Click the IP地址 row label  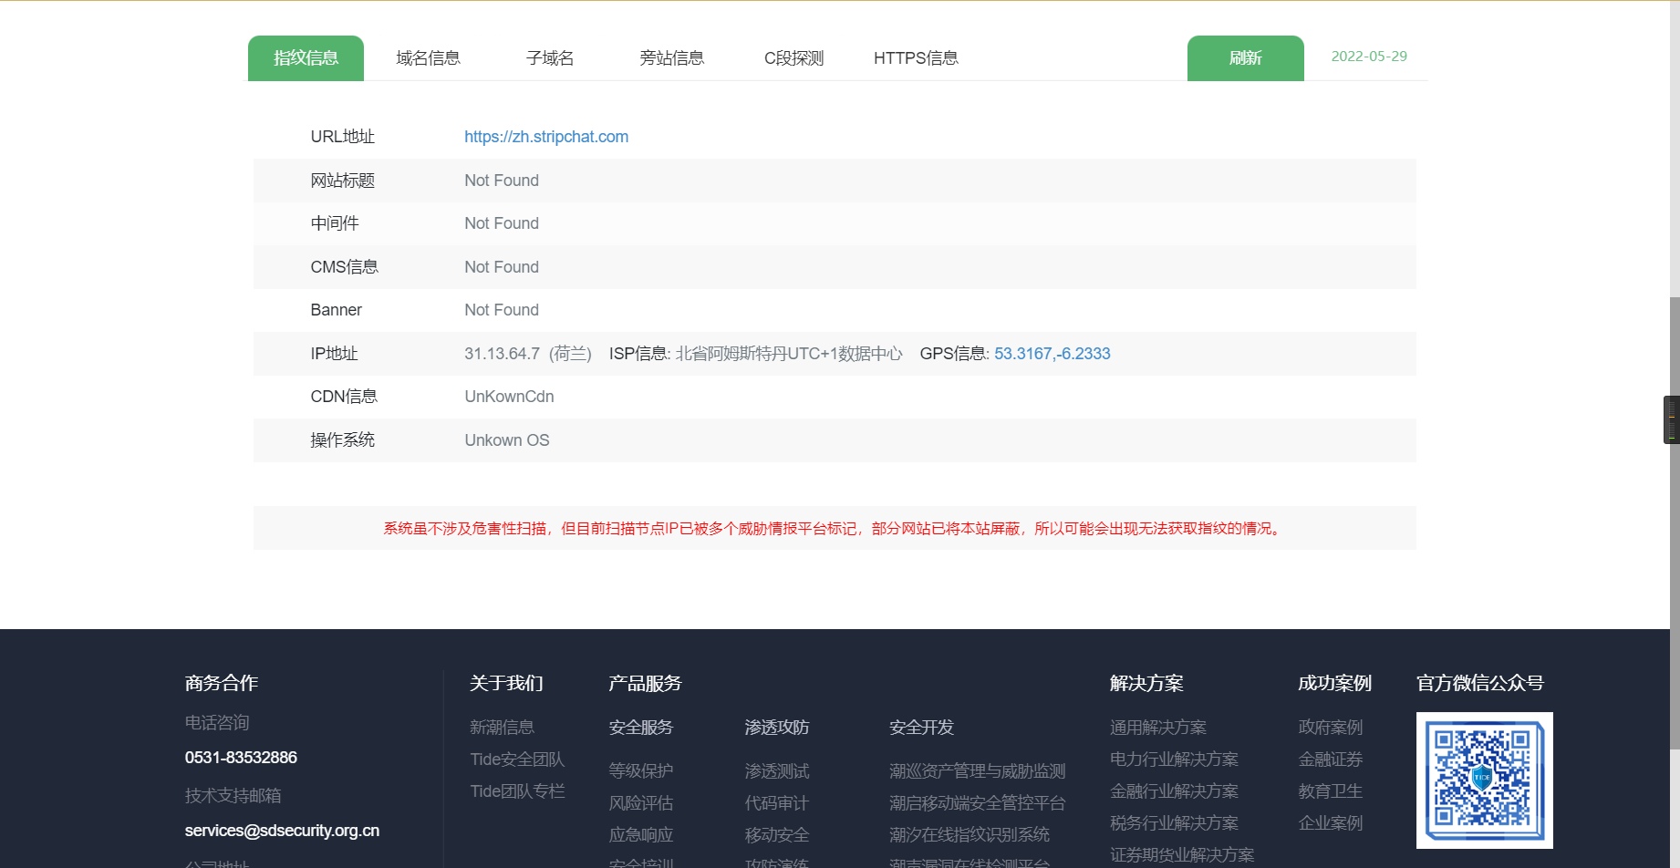pos(334,354)
